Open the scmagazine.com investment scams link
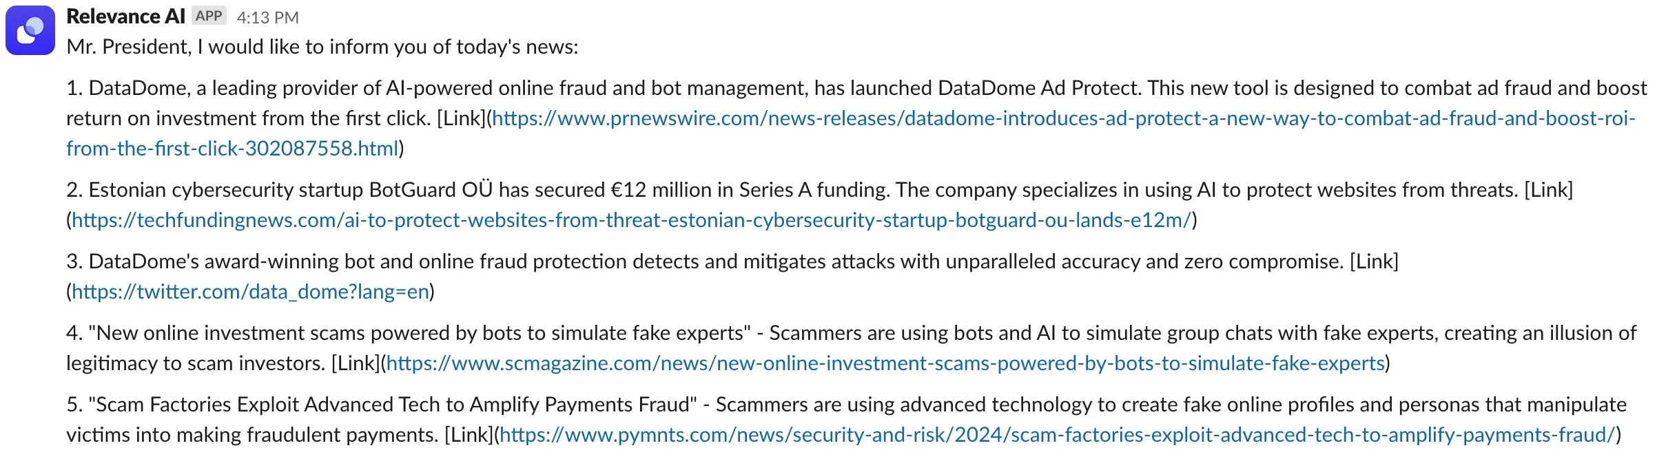The height and width of the screenshot is (461, 1666). click(885, 363)
